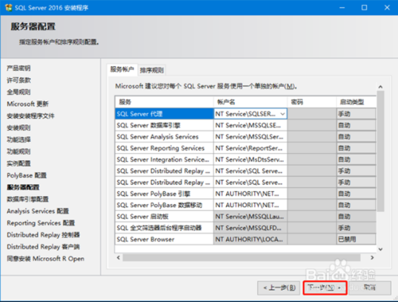
Task: Switch to the 排序规则 tab
Action: click(x=152, y=70)
